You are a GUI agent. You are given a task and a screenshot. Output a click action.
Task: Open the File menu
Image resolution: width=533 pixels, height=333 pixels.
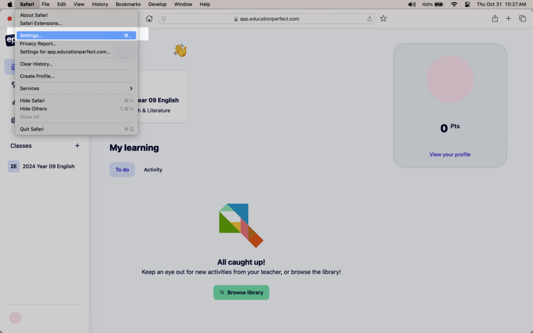tap(46, 4)
